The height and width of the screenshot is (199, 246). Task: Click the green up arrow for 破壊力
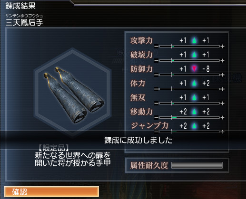click(x=194, y=55)
